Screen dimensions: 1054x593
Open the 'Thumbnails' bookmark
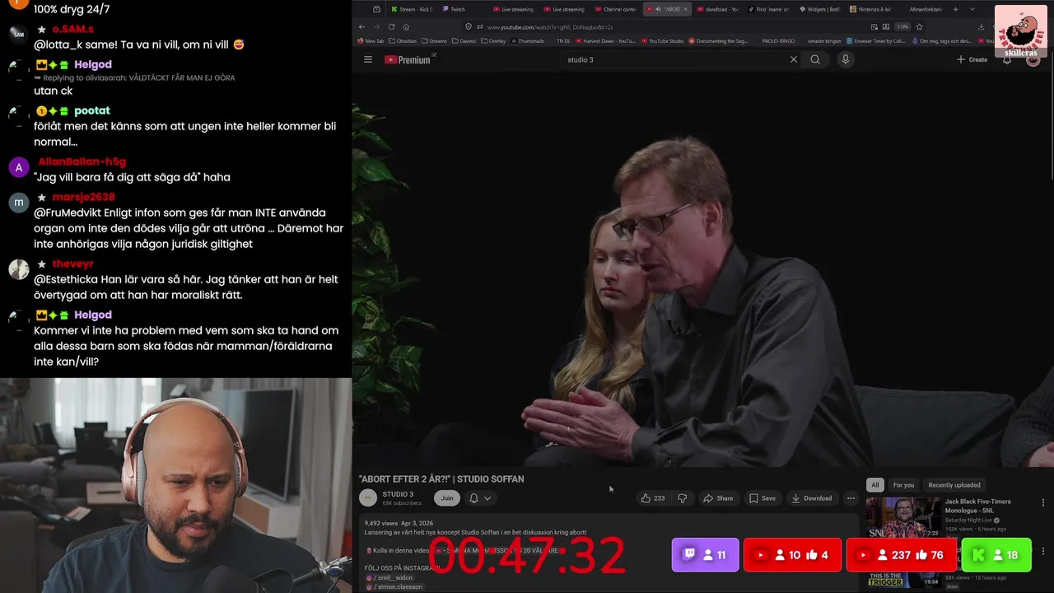(x=527, y=40)
